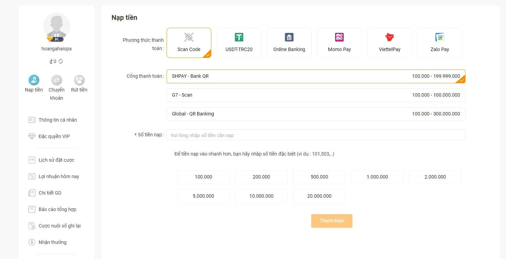Image resolution: width=506 pixels, height=259 pixels.
Task: Click the 100.000 - 300.000.000 limit text
Action: pyautogui.click(x=436, y=114)
